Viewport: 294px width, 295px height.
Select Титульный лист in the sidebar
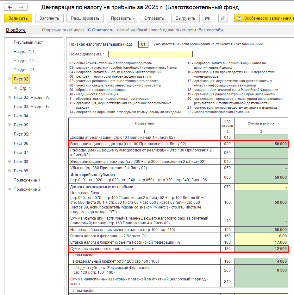click(28, 42)
